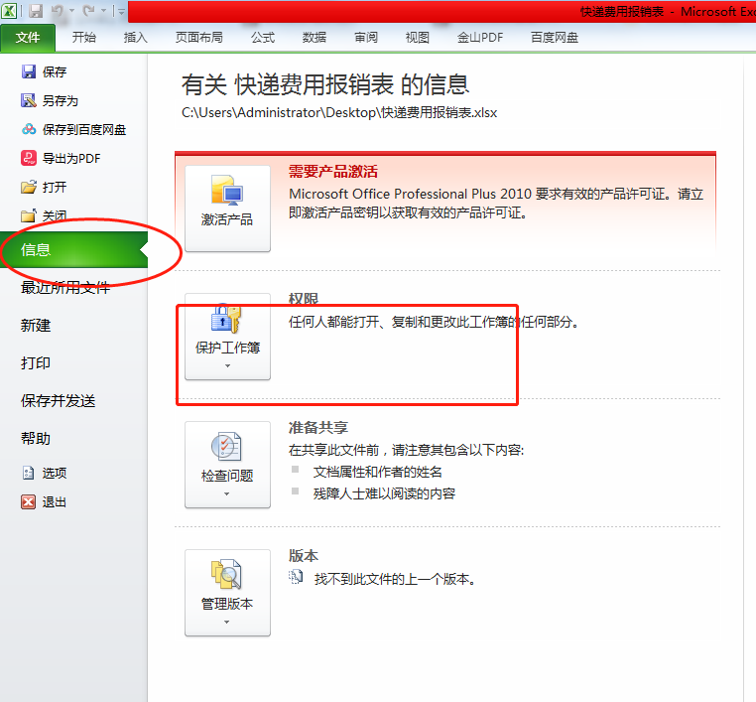Click the Undo arrow in quick access toolbar
Viewport: 756px width, 702px height.
(x=58, y=11)
